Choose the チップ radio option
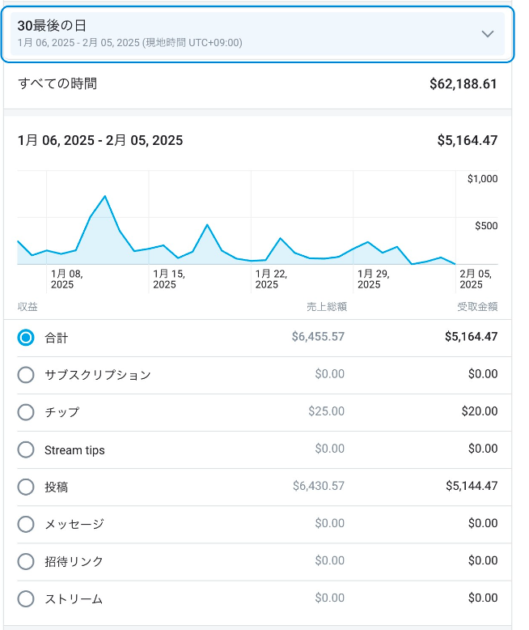Viewport: 529px width, 630px height. pyautogui.click(x=26, y=412)
